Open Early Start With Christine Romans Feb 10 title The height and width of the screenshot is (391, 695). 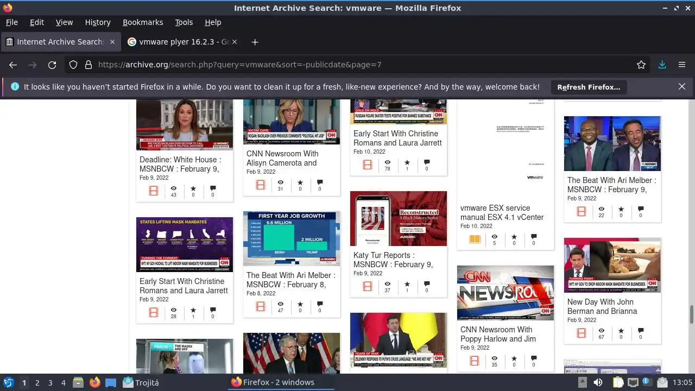coord(397,138)
